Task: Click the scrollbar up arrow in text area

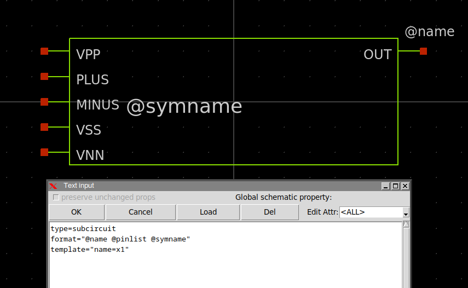Action: pyautogui.click(x=406, y=224)
